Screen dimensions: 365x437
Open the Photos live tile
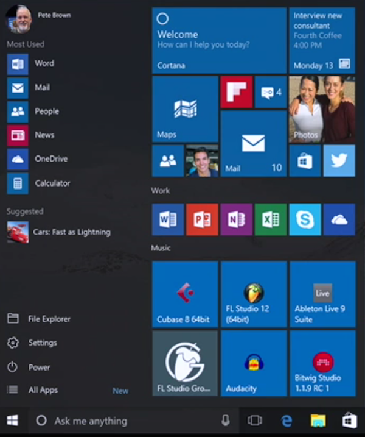[322, 109]
